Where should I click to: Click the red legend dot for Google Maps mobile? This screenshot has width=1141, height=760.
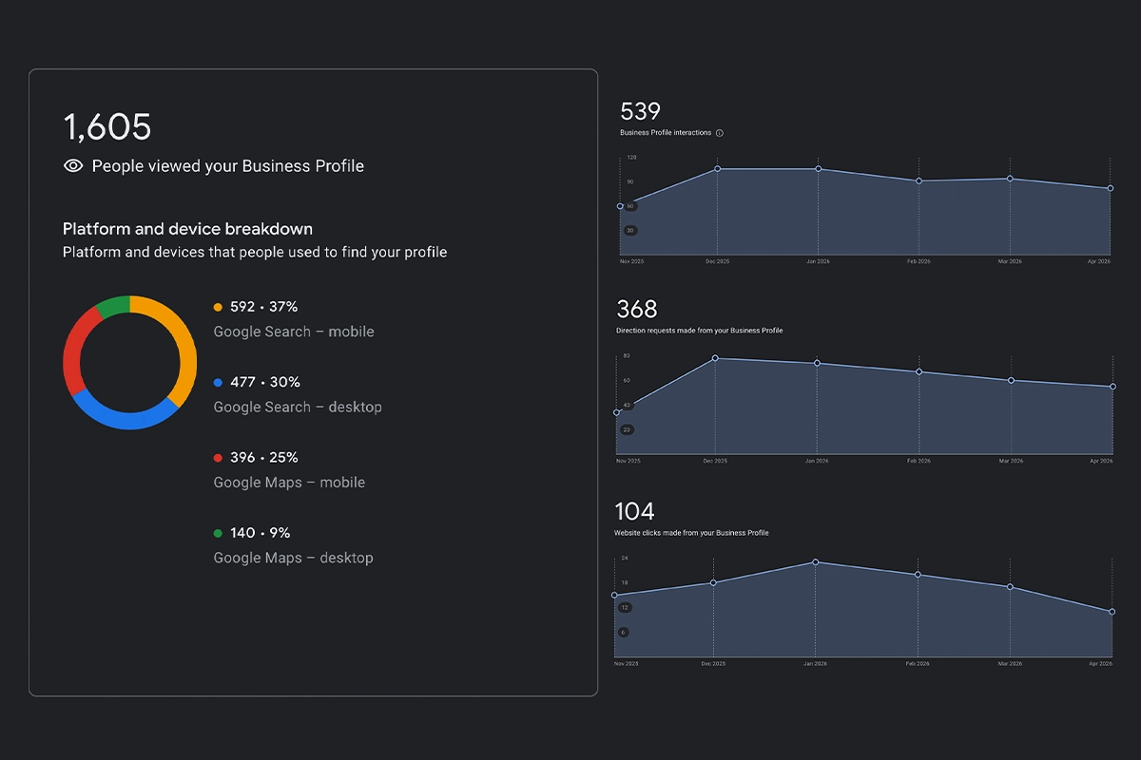pos(218,458)
